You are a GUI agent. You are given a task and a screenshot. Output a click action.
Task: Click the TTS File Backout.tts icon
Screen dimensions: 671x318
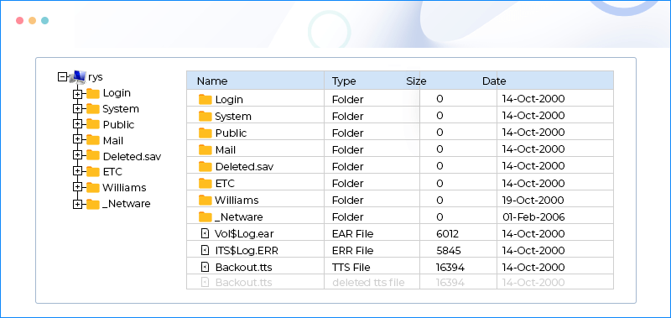click(x=205, y=268)
